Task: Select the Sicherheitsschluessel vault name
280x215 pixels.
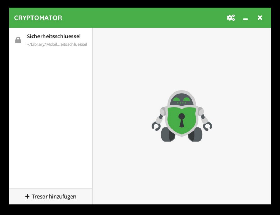Action: (54, 36)
